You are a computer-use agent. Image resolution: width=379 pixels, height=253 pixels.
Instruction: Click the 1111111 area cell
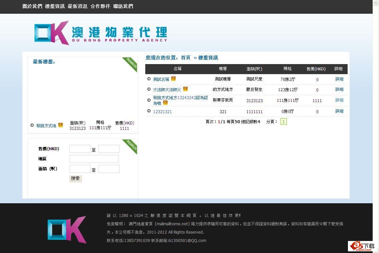(254, 111)
